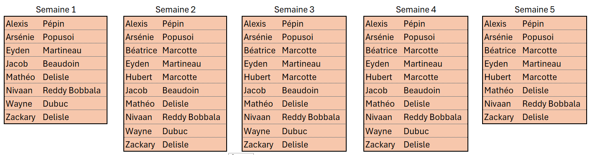The height and width of the screenshot is (155, 590).
Task: Click Martineau under Semaine 3
Action: point(301,64)
